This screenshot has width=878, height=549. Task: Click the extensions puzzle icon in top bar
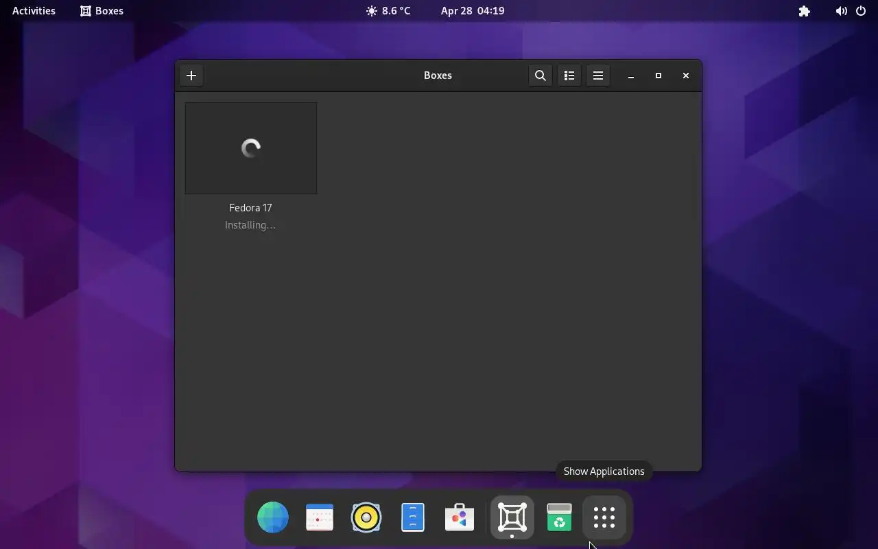tap(805, 11)
